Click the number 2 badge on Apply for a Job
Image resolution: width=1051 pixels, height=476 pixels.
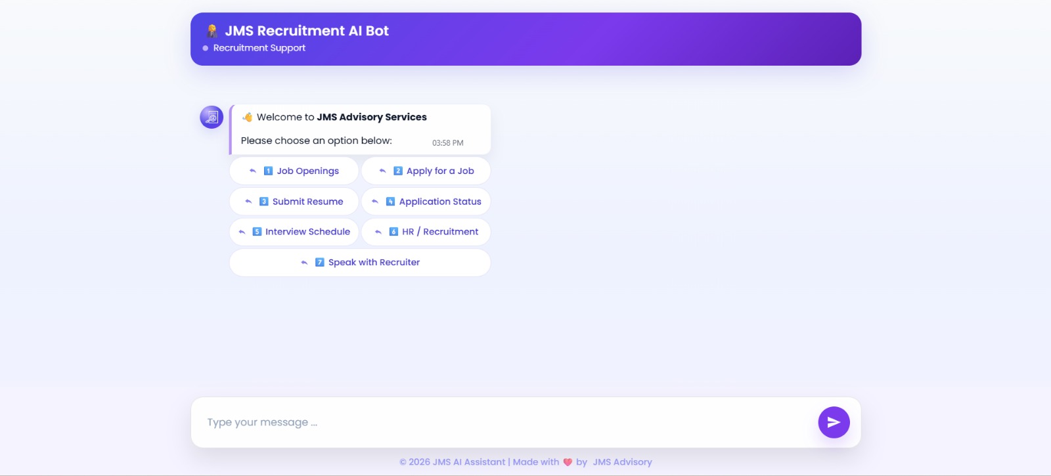point(398,171)
